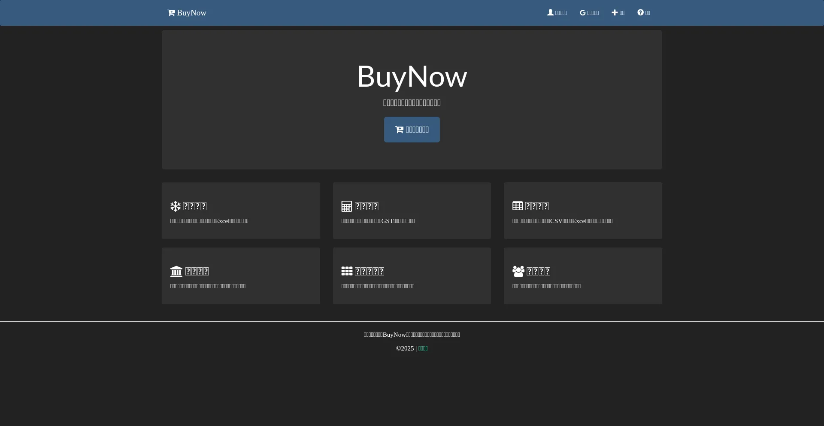Image resolution: width=824 pixels, height=426 pixels.
Task: Click the heading beside the snowflake icon
Action: point(195,206)
